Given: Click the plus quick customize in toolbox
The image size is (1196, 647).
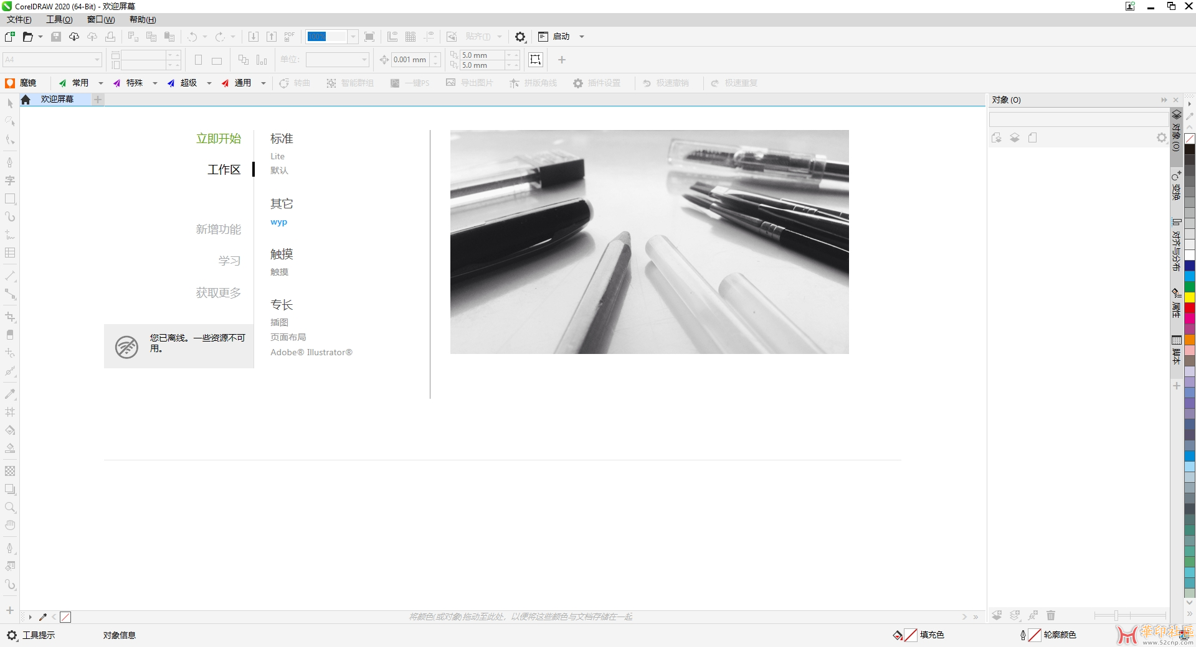Looking at the screenshot, I should click(10, 610).
